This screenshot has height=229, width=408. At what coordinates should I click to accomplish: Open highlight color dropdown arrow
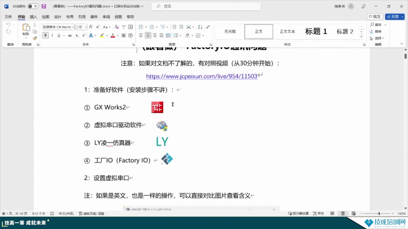click(107, 35)
